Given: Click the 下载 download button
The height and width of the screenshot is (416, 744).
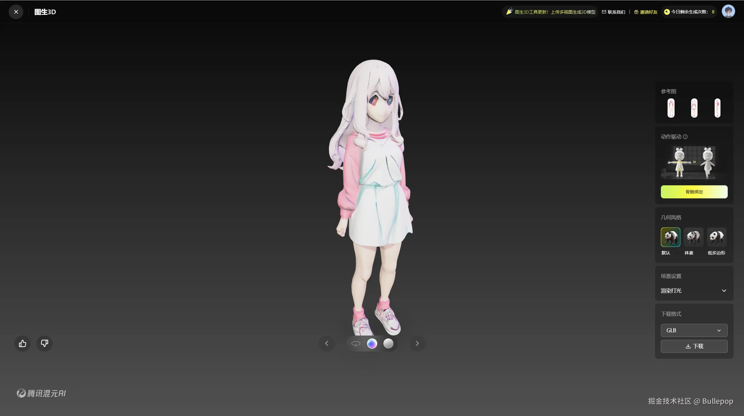Looking at the screenshot, I should (x=694, y=346).
